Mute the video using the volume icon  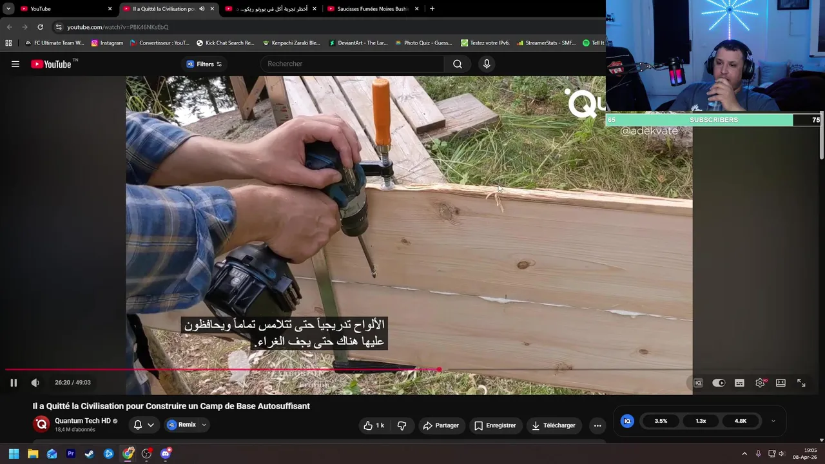[35, 383]
